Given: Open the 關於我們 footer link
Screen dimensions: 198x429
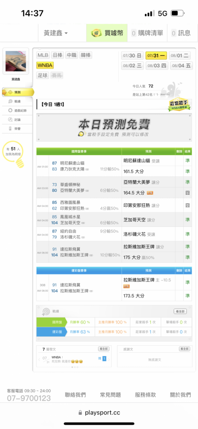Looking at the screenshot, I should [x=180, y=395].
